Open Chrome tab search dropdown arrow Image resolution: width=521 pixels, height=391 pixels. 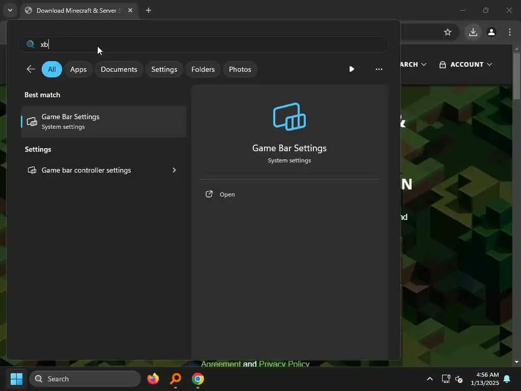tap(10, 10)
